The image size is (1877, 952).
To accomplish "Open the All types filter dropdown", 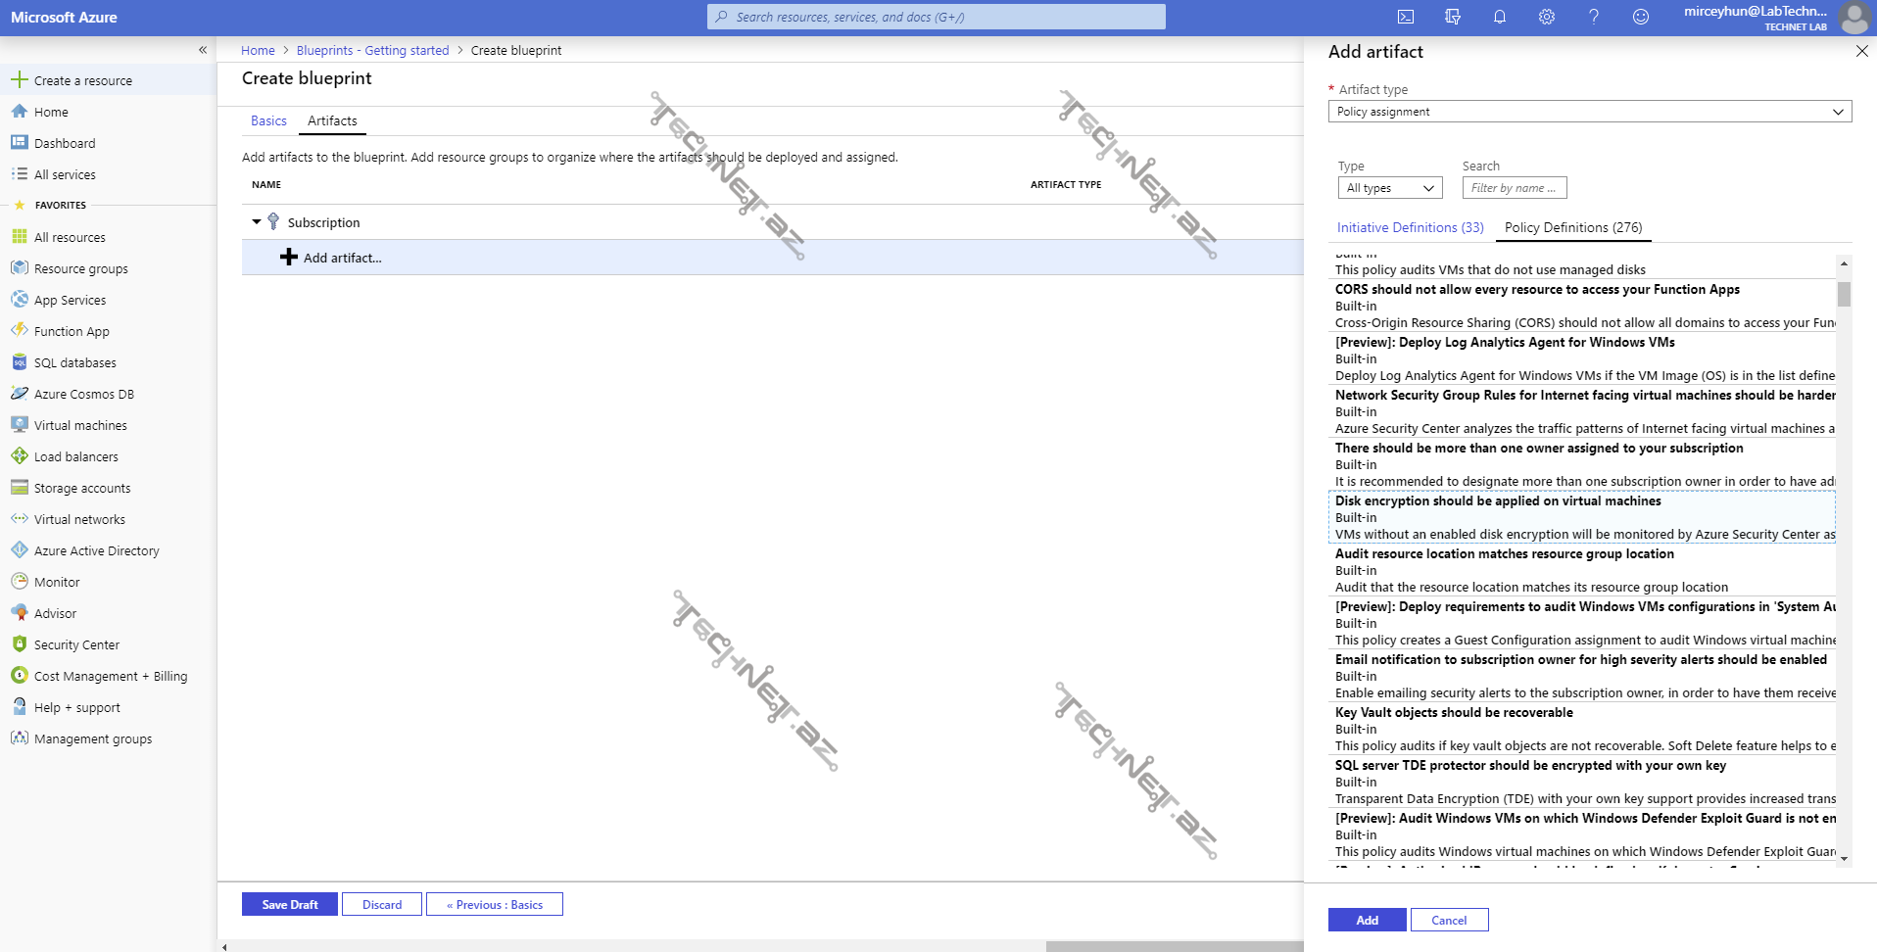I will pyautogui.click(x=1389, y=188).
